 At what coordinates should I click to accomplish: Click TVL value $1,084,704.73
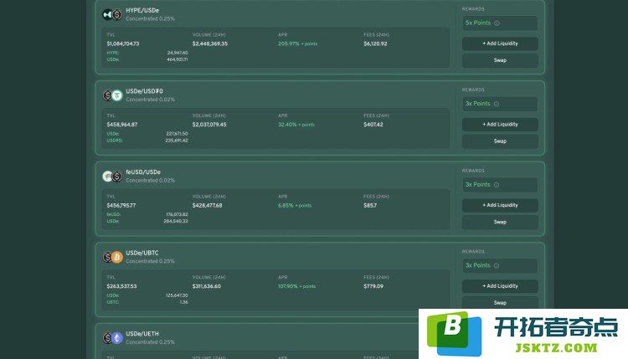(123, 44)
